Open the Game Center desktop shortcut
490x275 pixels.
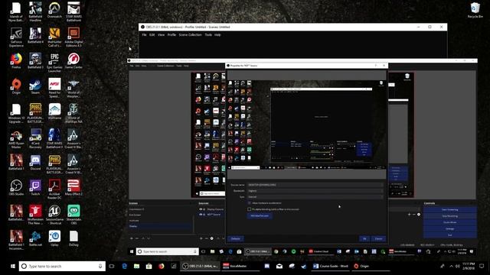point(73,61)
